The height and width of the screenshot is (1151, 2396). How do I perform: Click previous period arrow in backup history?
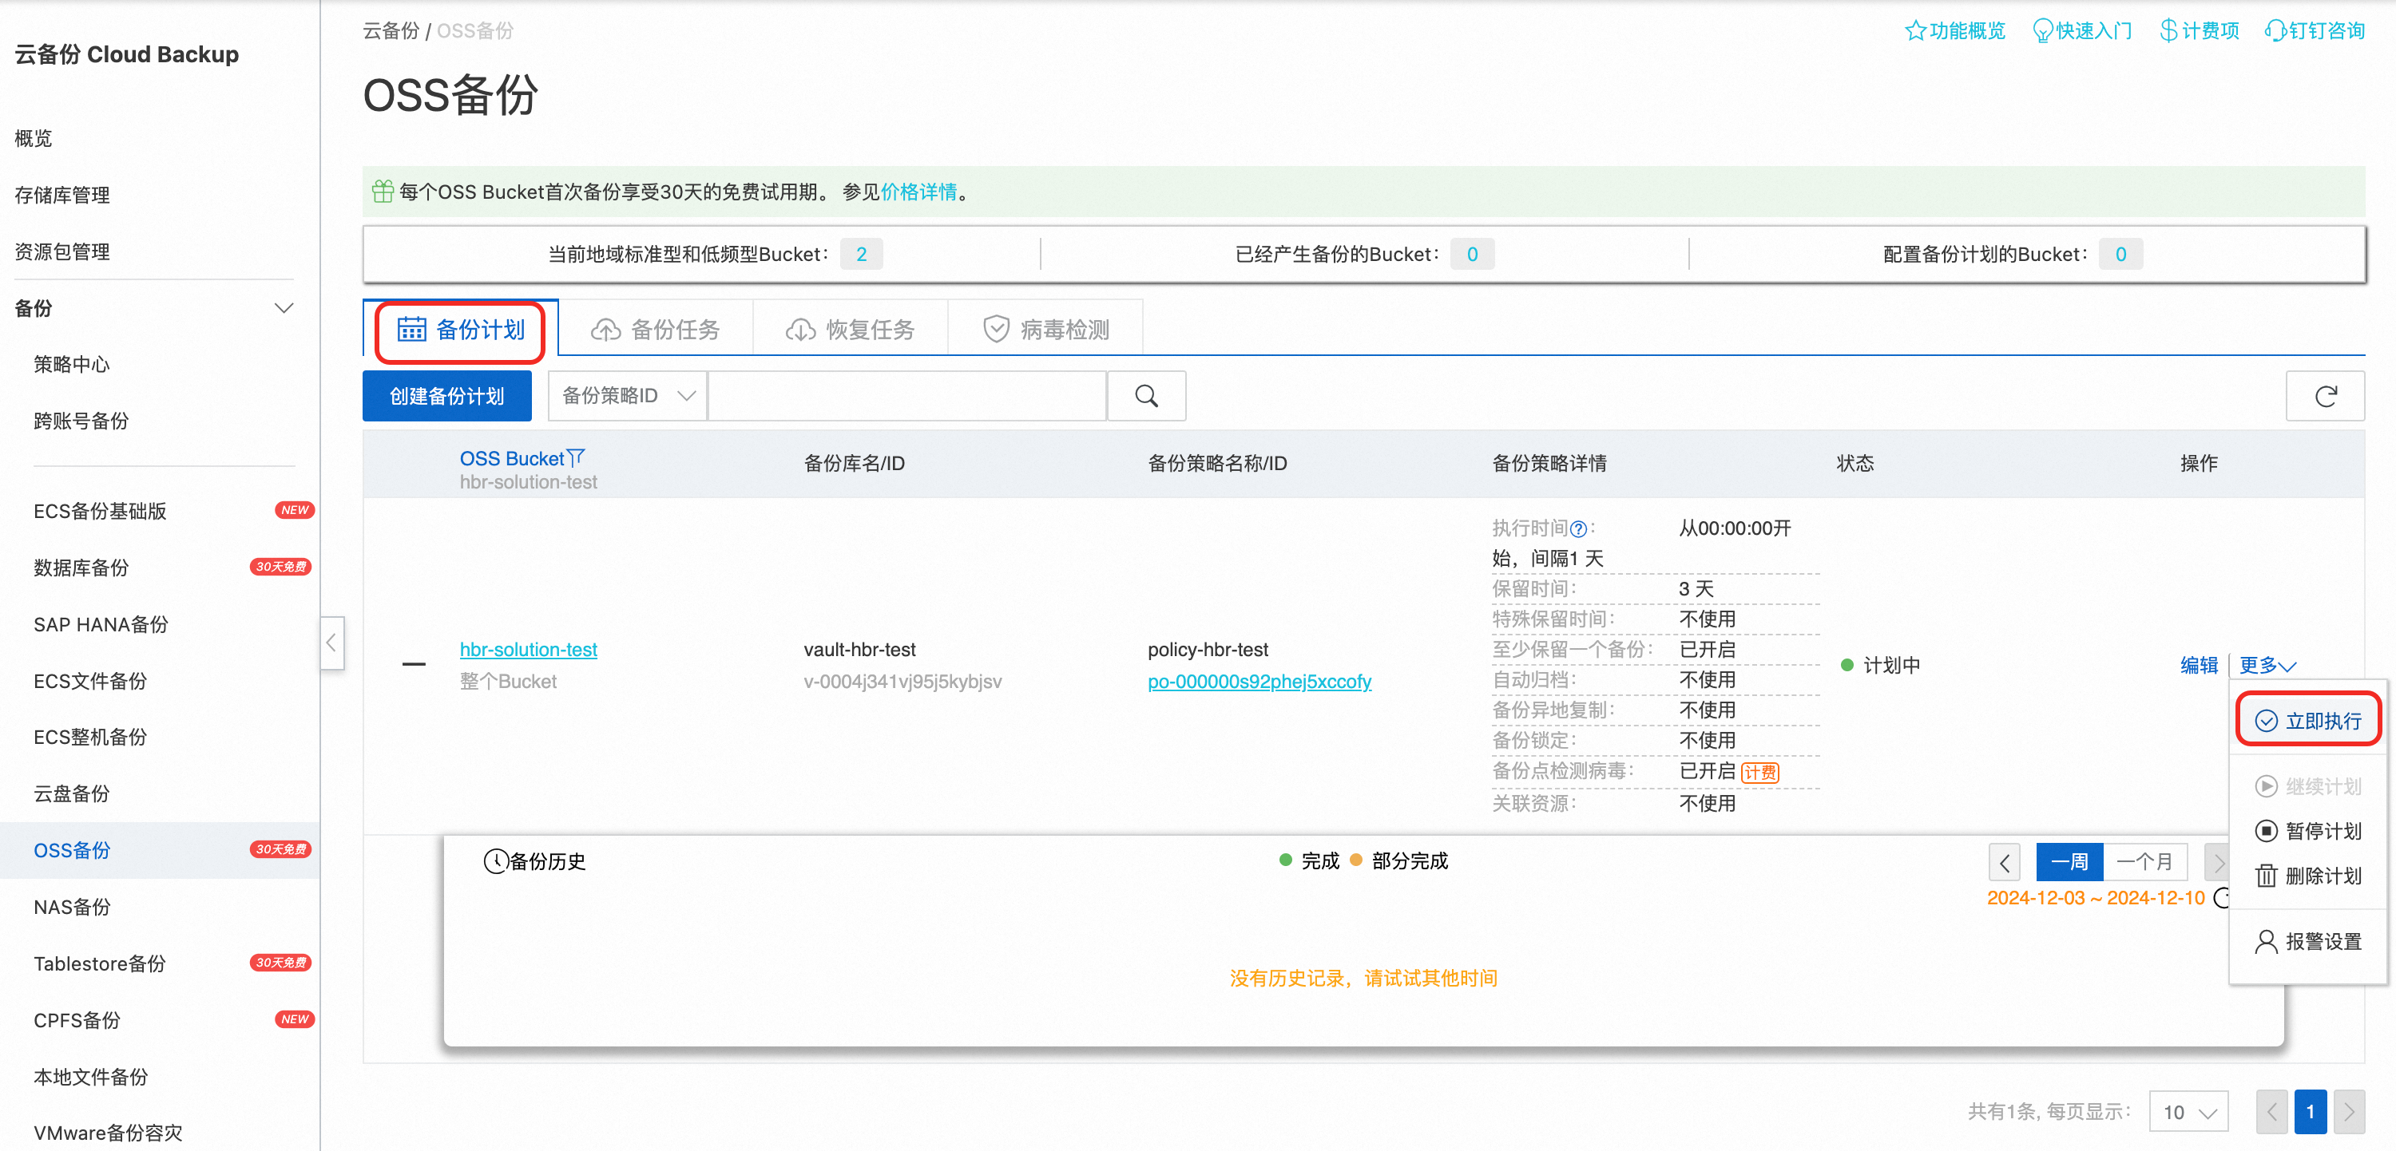(2005, 862)
